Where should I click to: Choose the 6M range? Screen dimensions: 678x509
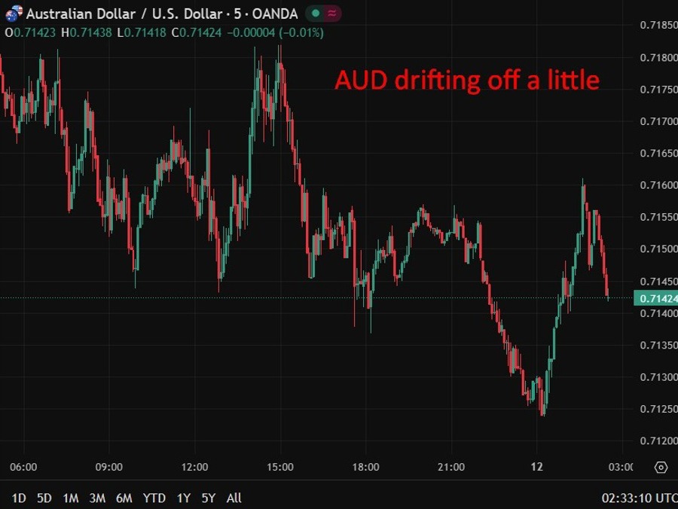124,498
